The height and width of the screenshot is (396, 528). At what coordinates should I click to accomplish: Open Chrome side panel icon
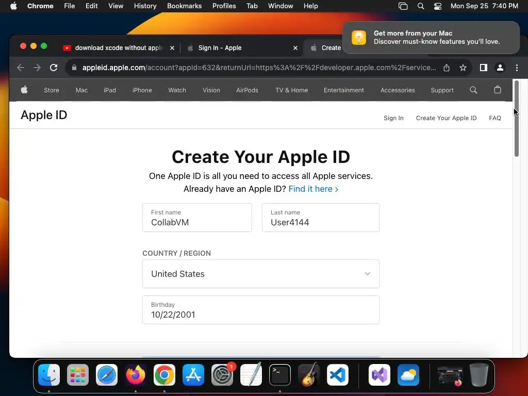coord(484,68)
